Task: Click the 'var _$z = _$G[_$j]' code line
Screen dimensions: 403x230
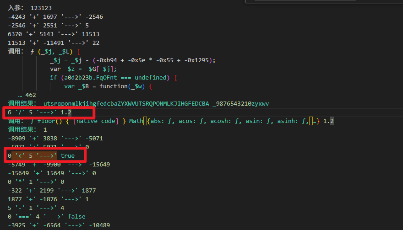Action: click(83, 69)
